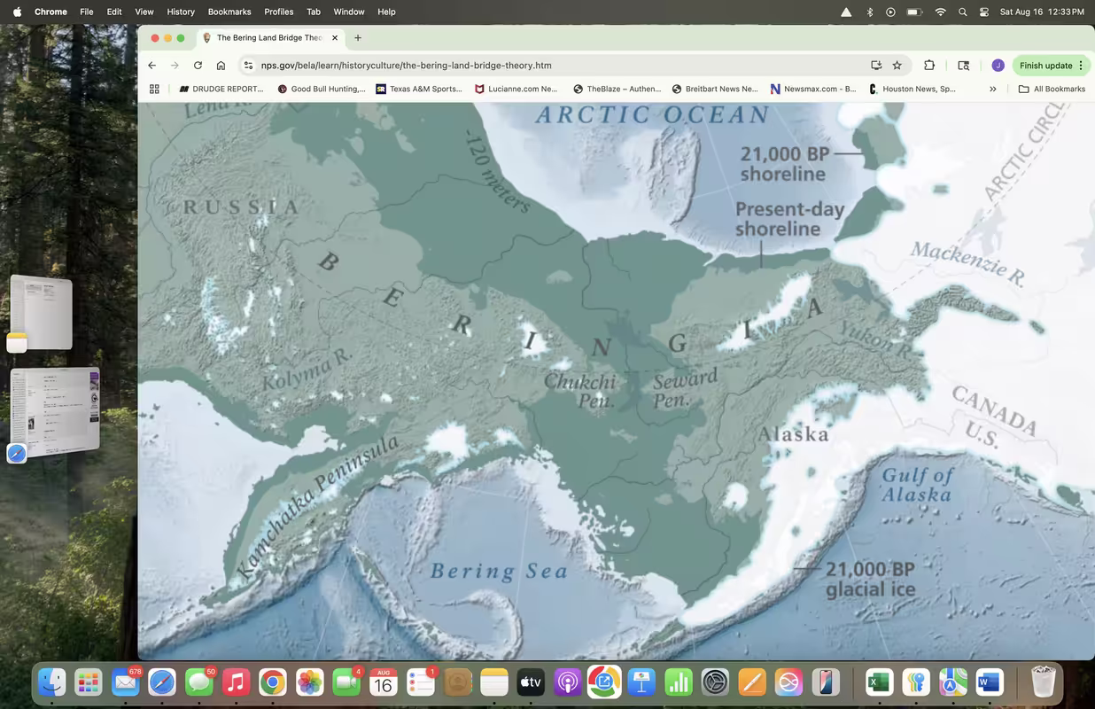The image size is (1095, 709).
Task: Launch Microsoft Word from Dock
Action: tap(990, 682)
